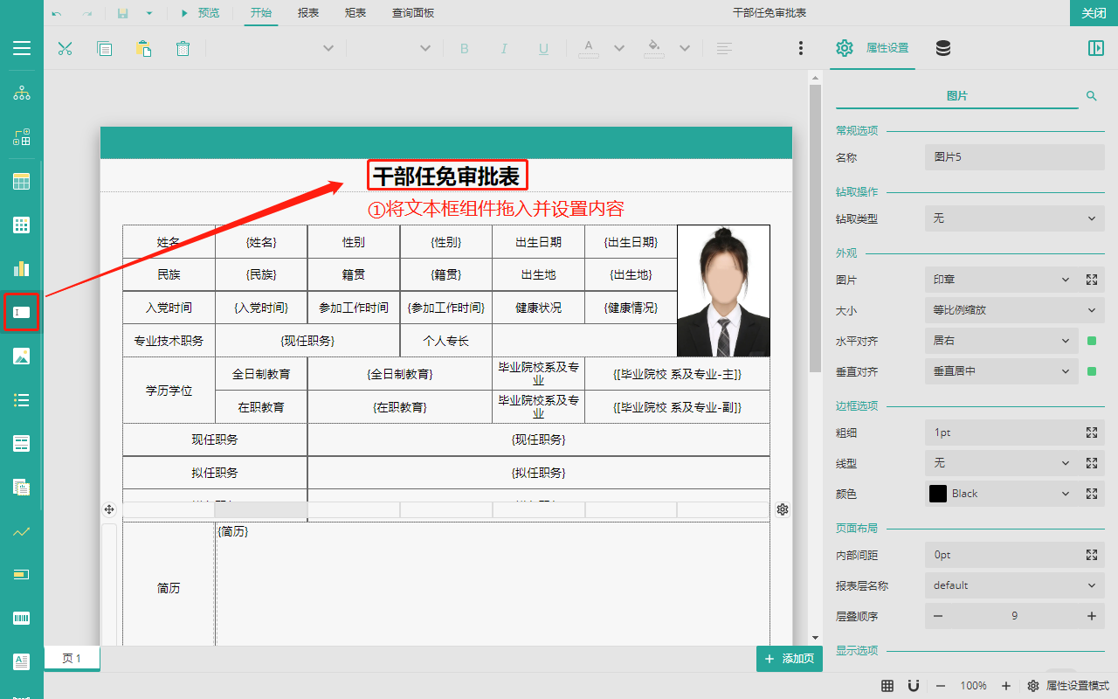Open the 大小 等比例缩放 dropdown
The height and width of the screenshot is (699, 1118).
[x=1014, y=310]
